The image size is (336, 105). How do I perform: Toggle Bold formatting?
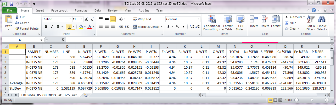pyautogui.click(x=46, y=27)
